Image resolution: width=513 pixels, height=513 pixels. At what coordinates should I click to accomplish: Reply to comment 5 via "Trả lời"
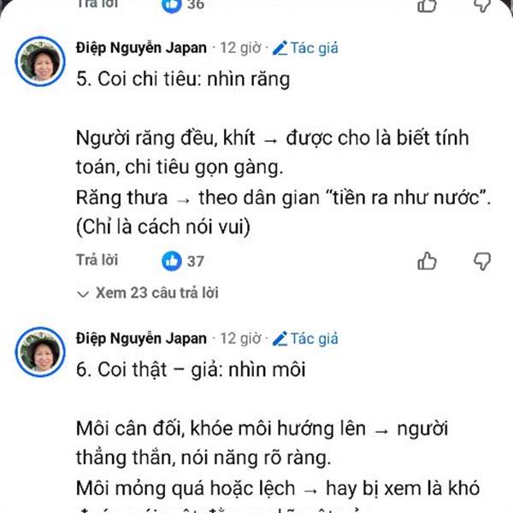(x=97, y=260)
